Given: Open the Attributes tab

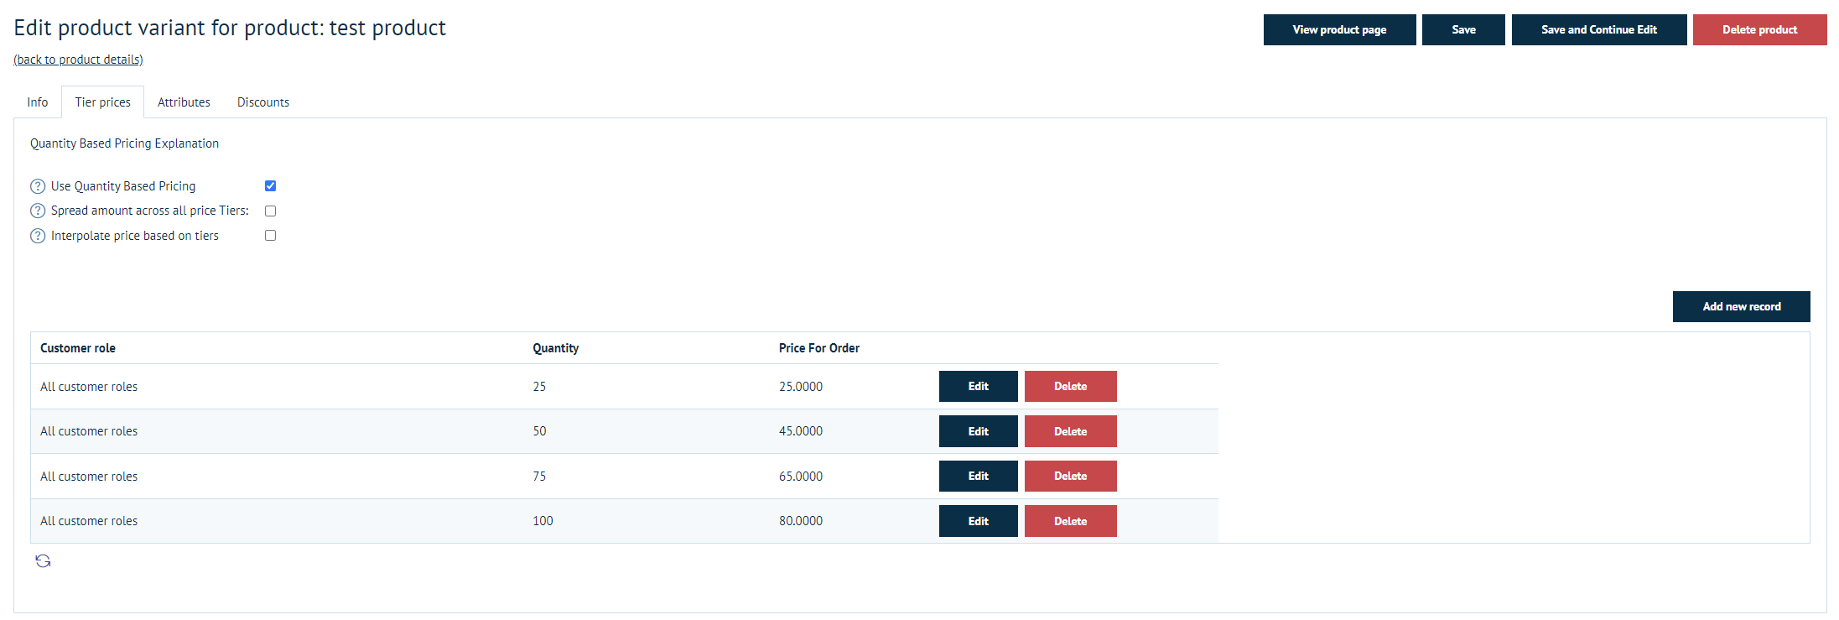Looking at the screenshot, I should coord(184,102).
